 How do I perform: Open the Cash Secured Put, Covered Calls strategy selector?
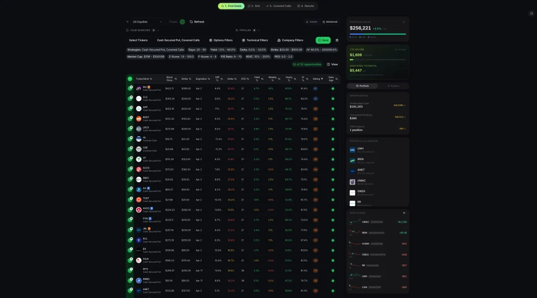pyautogui.click(x=178, y=40)
